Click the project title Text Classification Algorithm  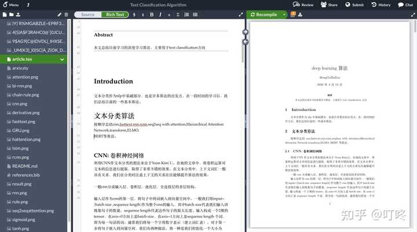pos(158,5)
